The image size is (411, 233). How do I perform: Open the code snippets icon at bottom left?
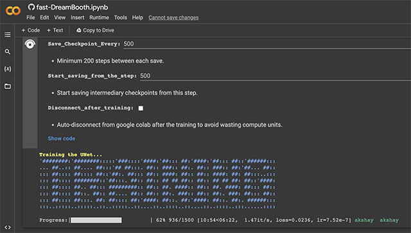click(8, 227)
